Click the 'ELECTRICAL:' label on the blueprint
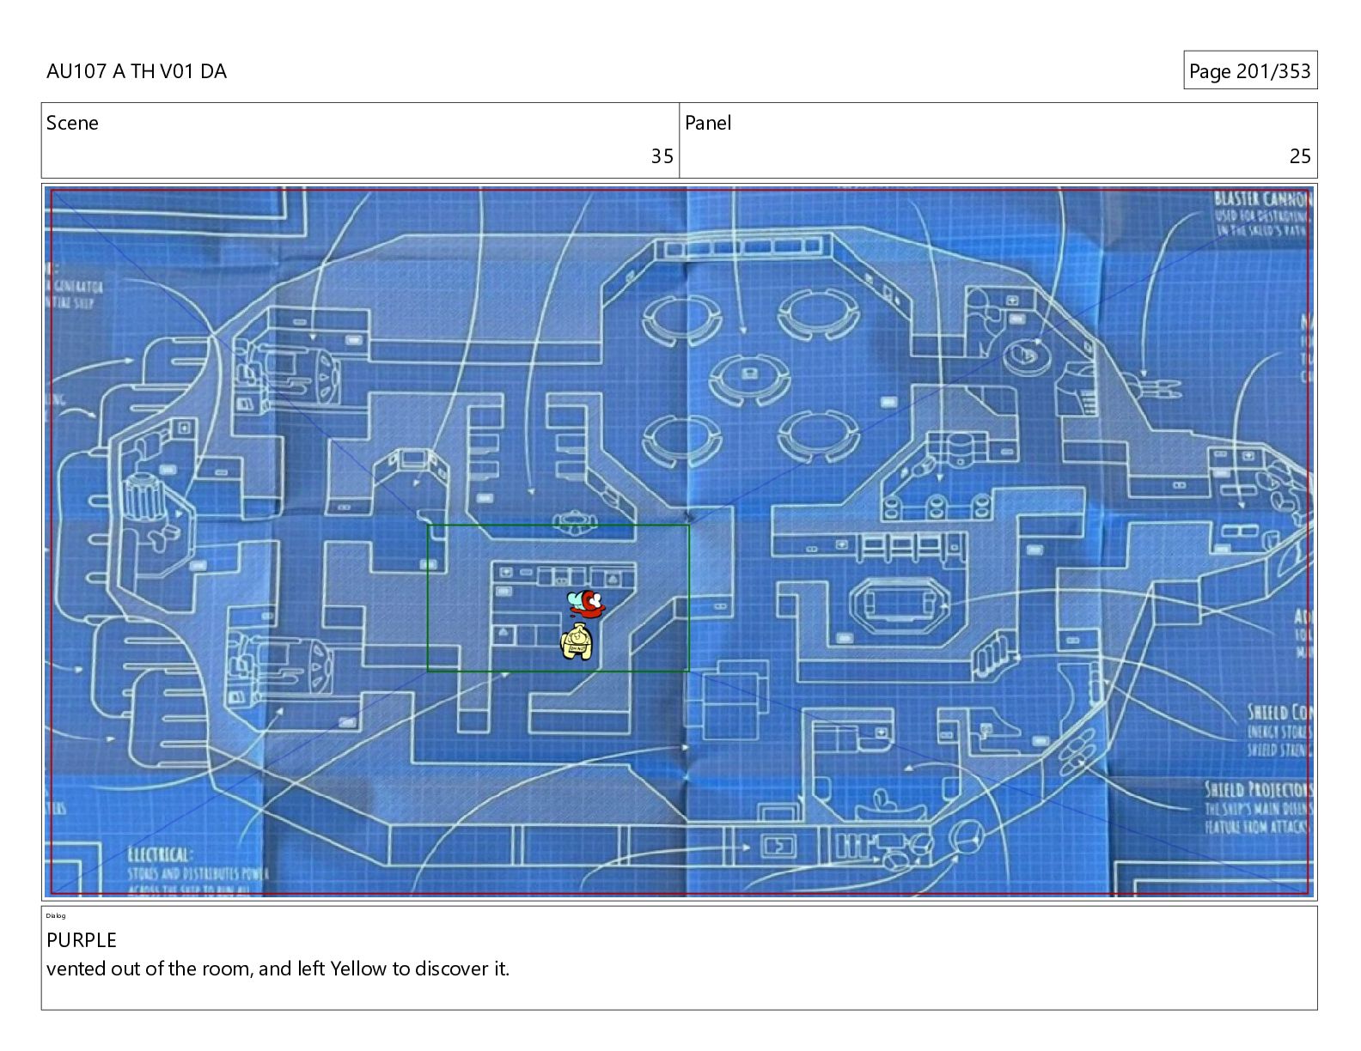 pos(159,854)
